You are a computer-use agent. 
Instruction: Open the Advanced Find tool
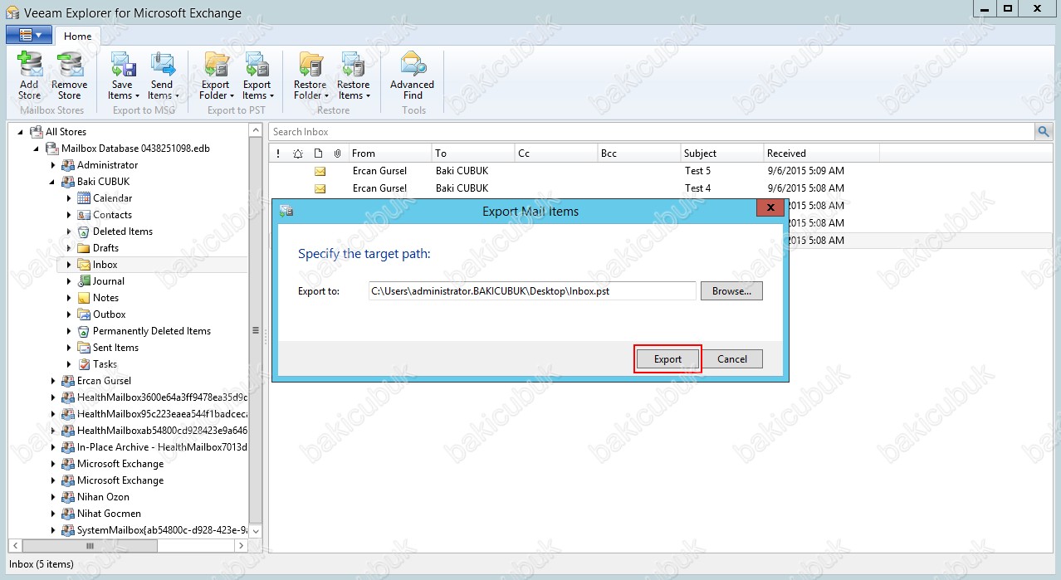click(x=413, y=76)
